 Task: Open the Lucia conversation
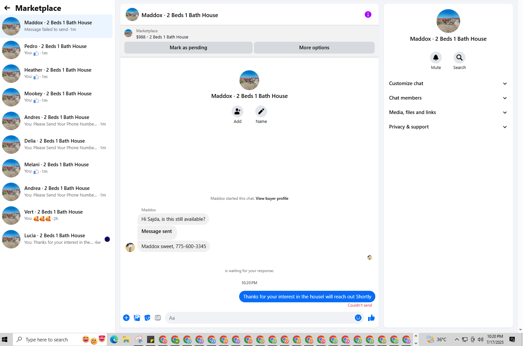pos(56,239)
